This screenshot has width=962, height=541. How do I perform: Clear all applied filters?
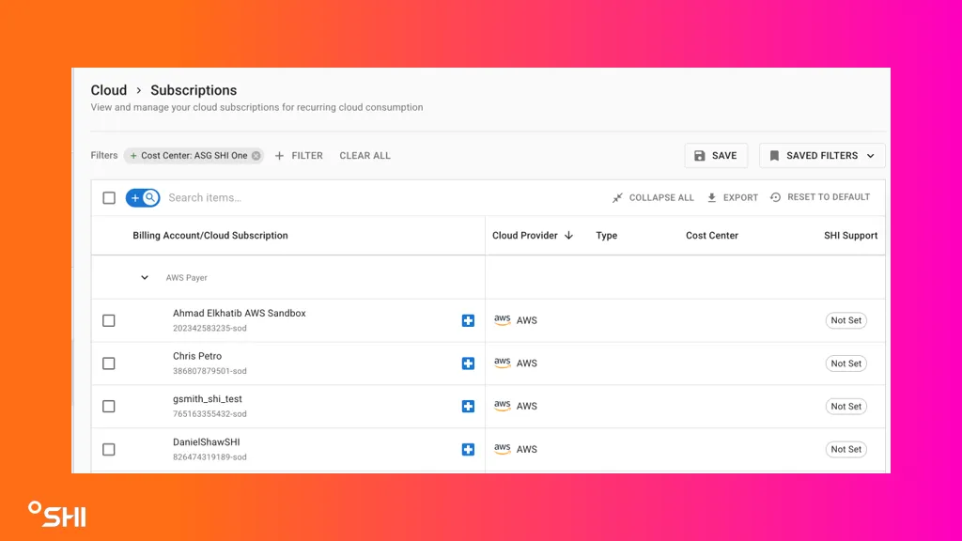(365, 156)
